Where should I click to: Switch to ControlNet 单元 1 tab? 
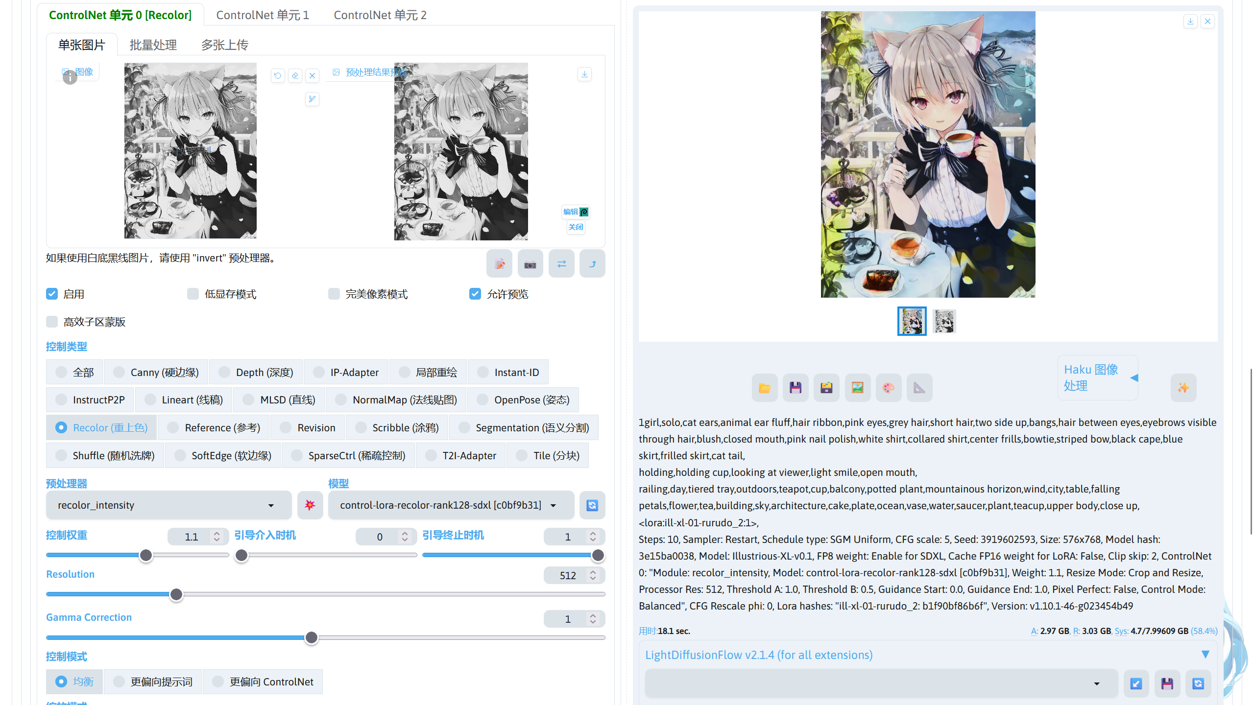tap(263, 15)
